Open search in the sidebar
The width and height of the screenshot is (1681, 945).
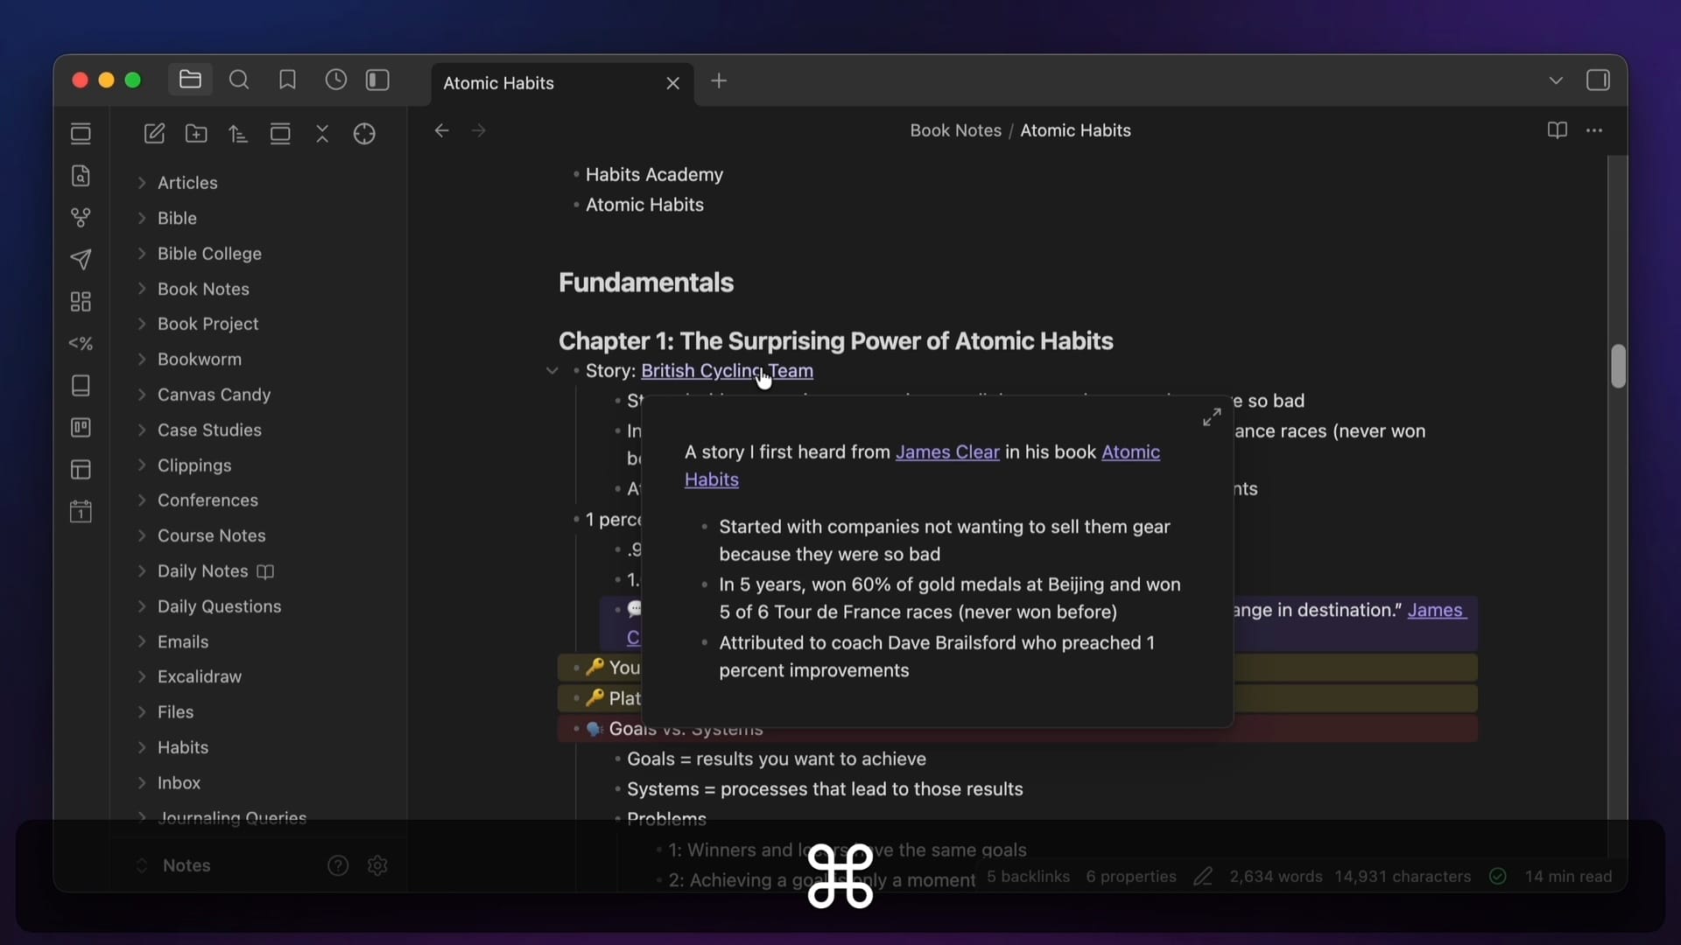point(238,80)
